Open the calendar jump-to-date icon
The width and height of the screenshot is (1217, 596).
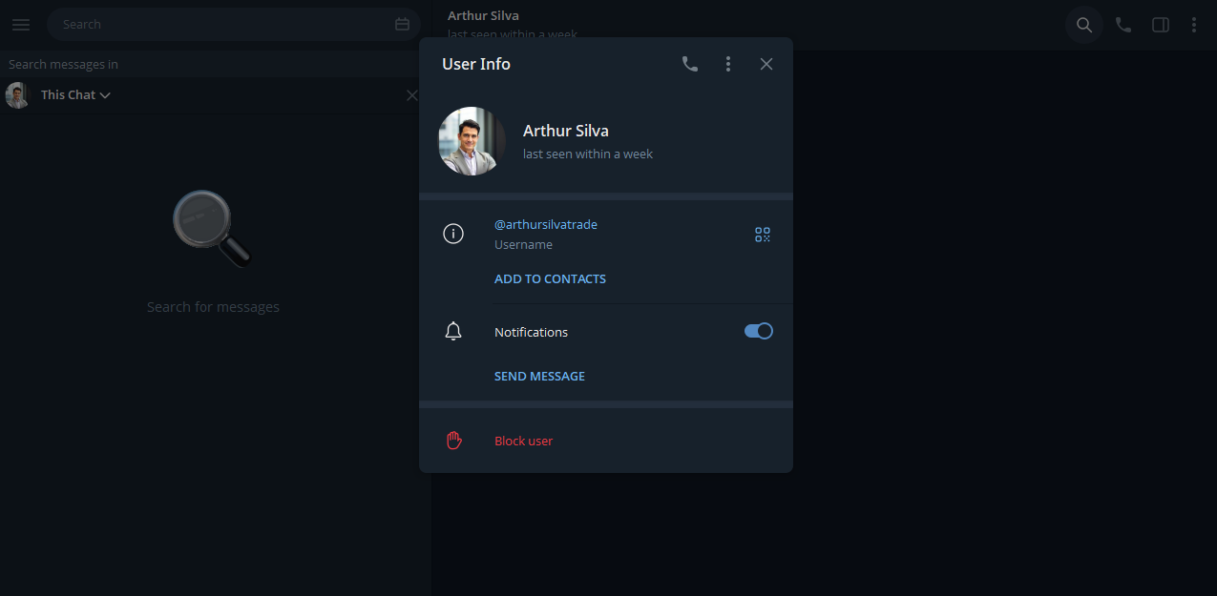[x=402, y=25]
